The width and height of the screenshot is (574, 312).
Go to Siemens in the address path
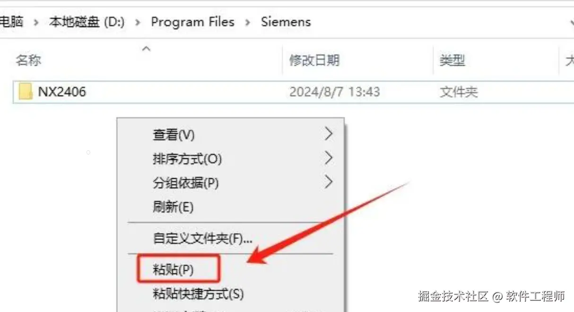pos(286,22)
